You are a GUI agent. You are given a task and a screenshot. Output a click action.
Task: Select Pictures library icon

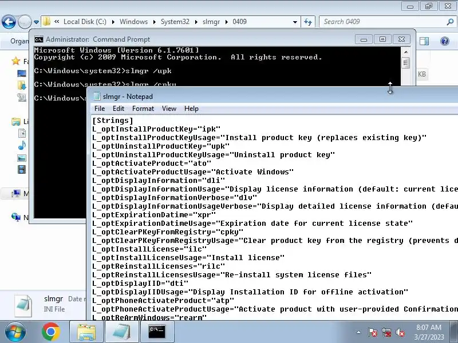point(22,158)
